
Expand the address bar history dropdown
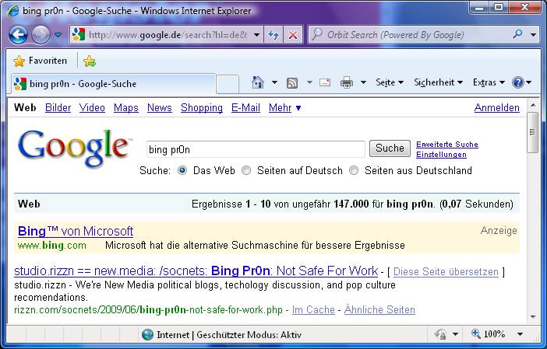pyautogui.click(x=256, y=35)
